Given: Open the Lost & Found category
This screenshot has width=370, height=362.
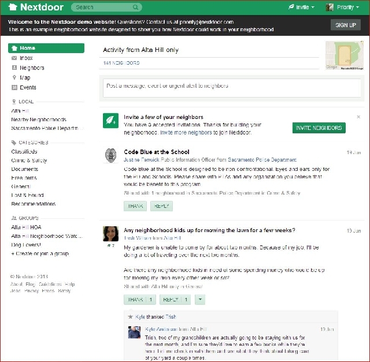Looking at the screenshot, I should (x=27, y=195).
